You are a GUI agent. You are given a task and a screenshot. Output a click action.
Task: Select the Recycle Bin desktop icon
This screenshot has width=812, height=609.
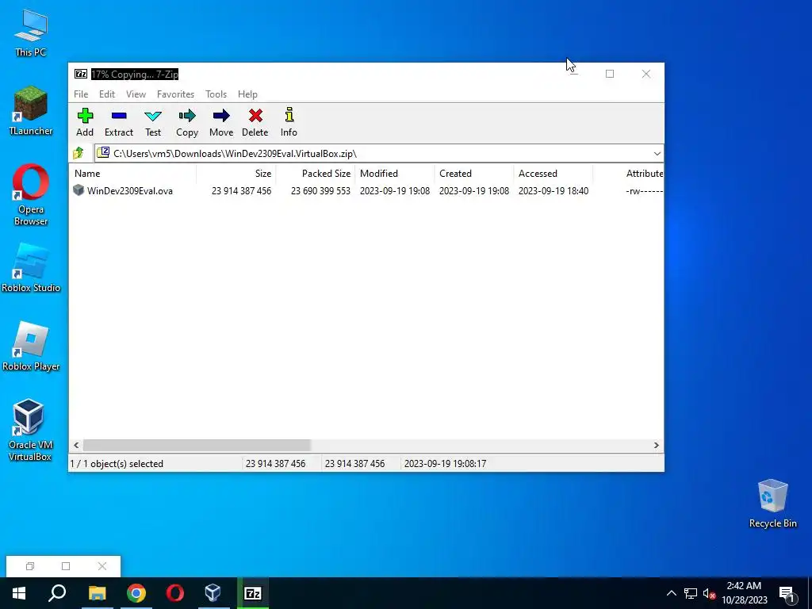click(x=772, y=504)
